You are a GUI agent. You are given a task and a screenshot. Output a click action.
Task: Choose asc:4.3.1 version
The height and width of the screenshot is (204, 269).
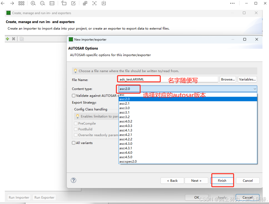188,148
